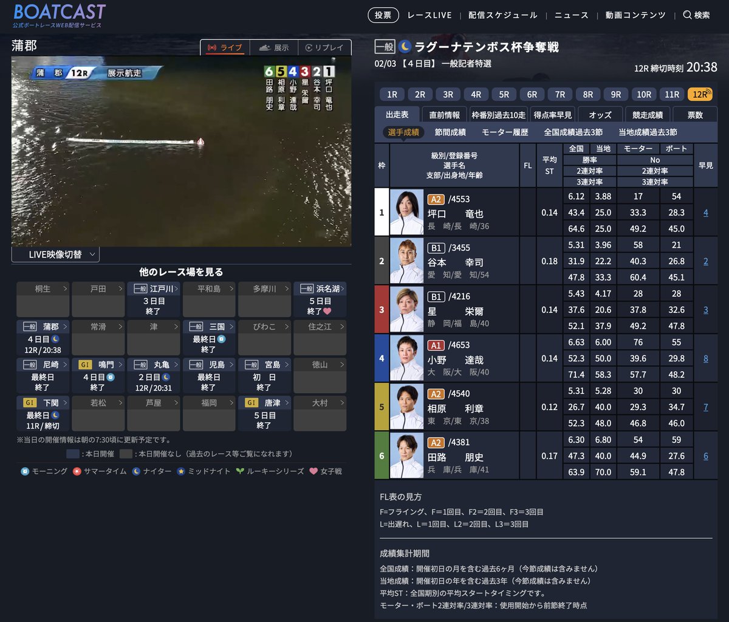729x622 pixels.
Task: Open the LIVE映像切替 dropdown
Action: [x=55, y=255]
